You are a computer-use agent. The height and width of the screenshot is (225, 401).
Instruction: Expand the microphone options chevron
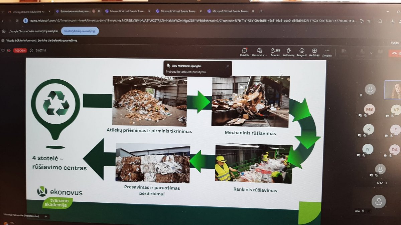pos(371,53)
